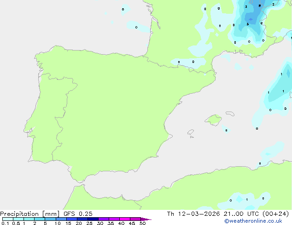Click the '21..00 UTC' time text
The width and height of the screenshot is (292, 225).
(241, 214)
